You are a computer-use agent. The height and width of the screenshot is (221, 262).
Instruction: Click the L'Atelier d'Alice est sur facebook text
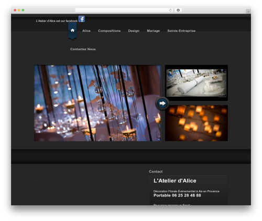pos(57,21)
